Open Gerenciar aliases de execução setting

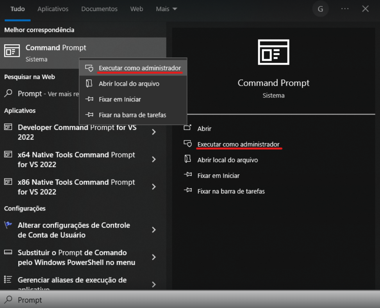pos(72,283)
